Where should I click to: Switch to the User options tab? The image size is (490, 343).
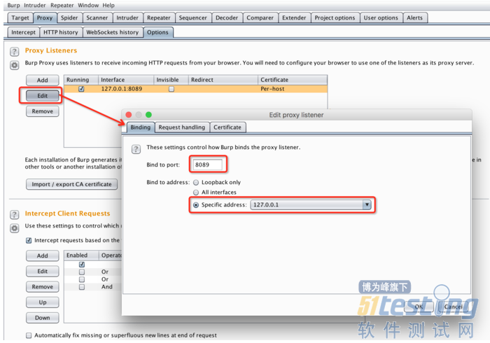(381, 17)
